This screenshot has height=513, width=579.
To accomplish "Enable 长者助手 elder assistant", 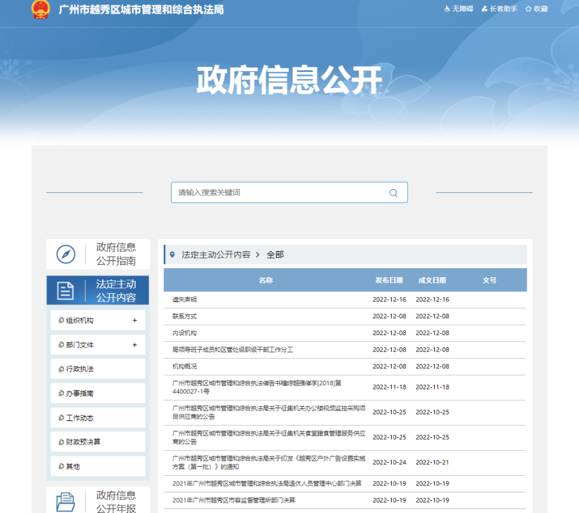I will tap(499, 9).
